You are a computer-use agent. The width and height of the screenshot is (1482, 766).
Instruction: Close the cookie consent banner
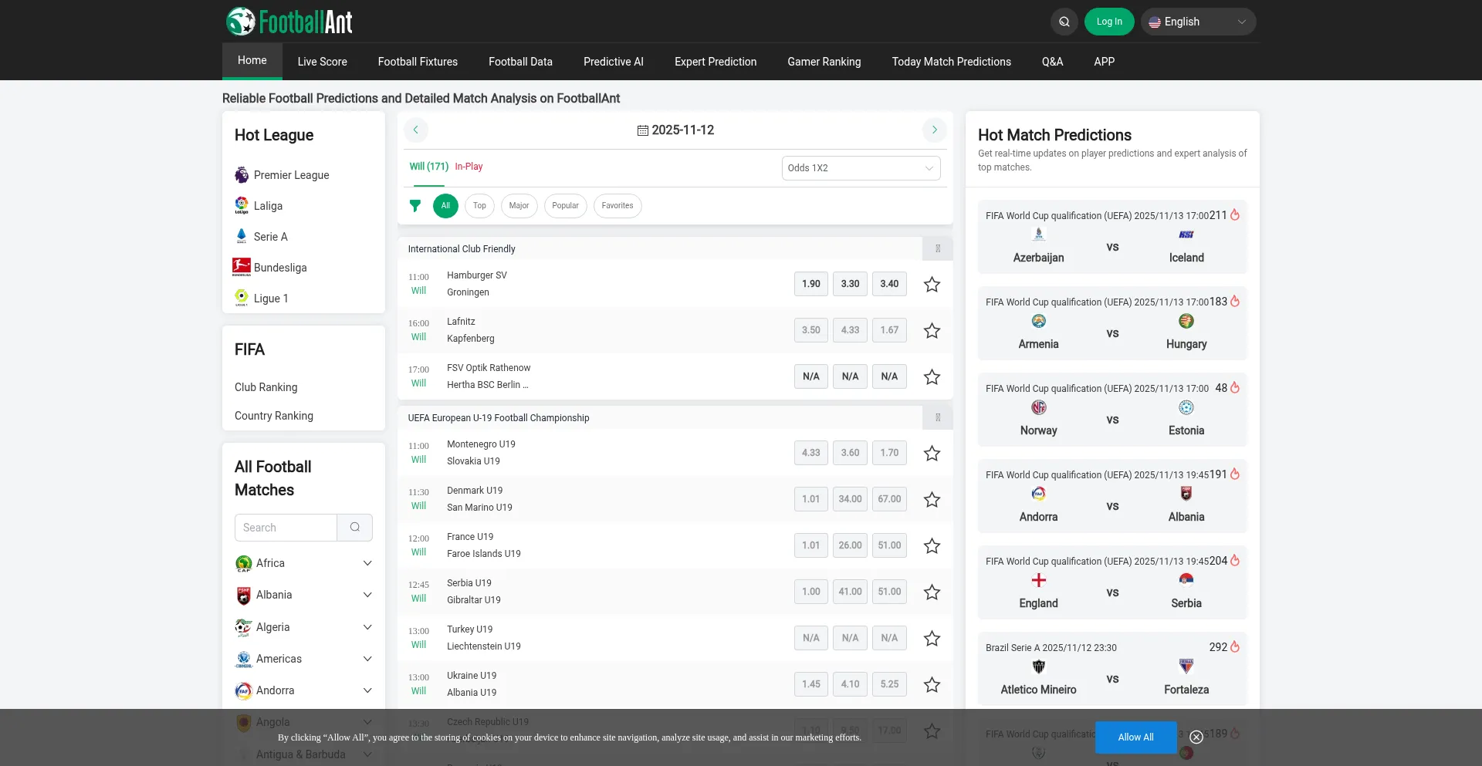click(x=1196, y=737)
